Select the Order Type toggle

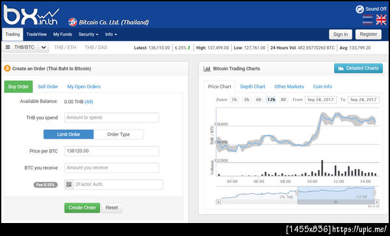(118, 134)
